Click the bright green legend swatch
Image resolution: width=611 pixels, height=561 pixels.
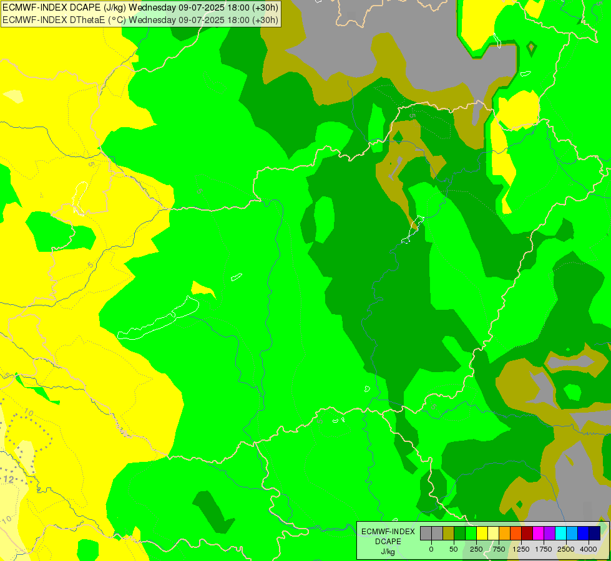pos(471,533)
